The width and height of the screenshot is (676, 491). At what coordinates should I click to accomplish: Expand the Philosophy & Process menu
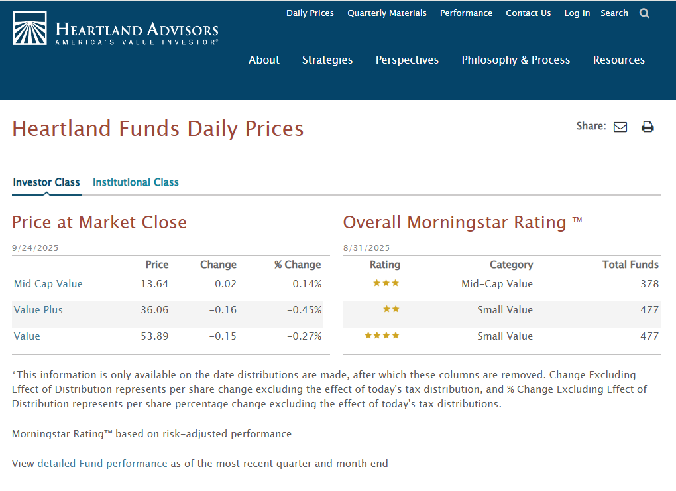(x=516, y=60)
